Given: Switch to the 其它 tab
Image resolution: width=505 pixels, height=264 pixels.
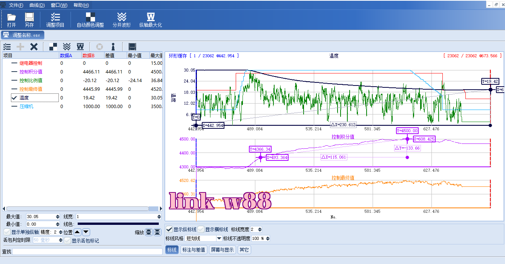Looking at the screenshot, I should click(x=244, y=250).
